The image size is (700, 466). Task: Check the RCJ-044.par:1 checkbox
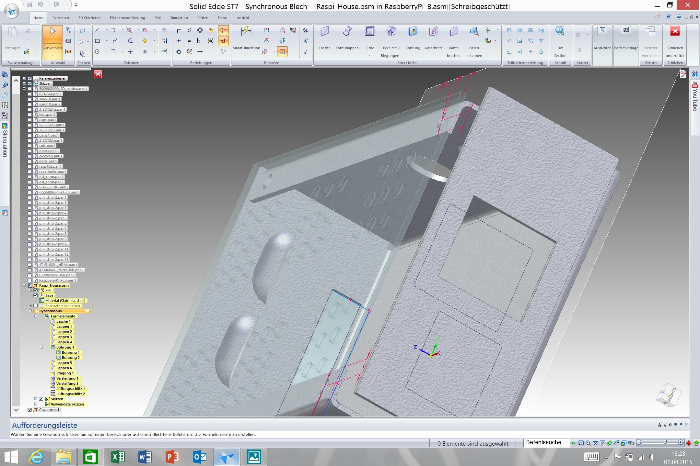point(30,94)
